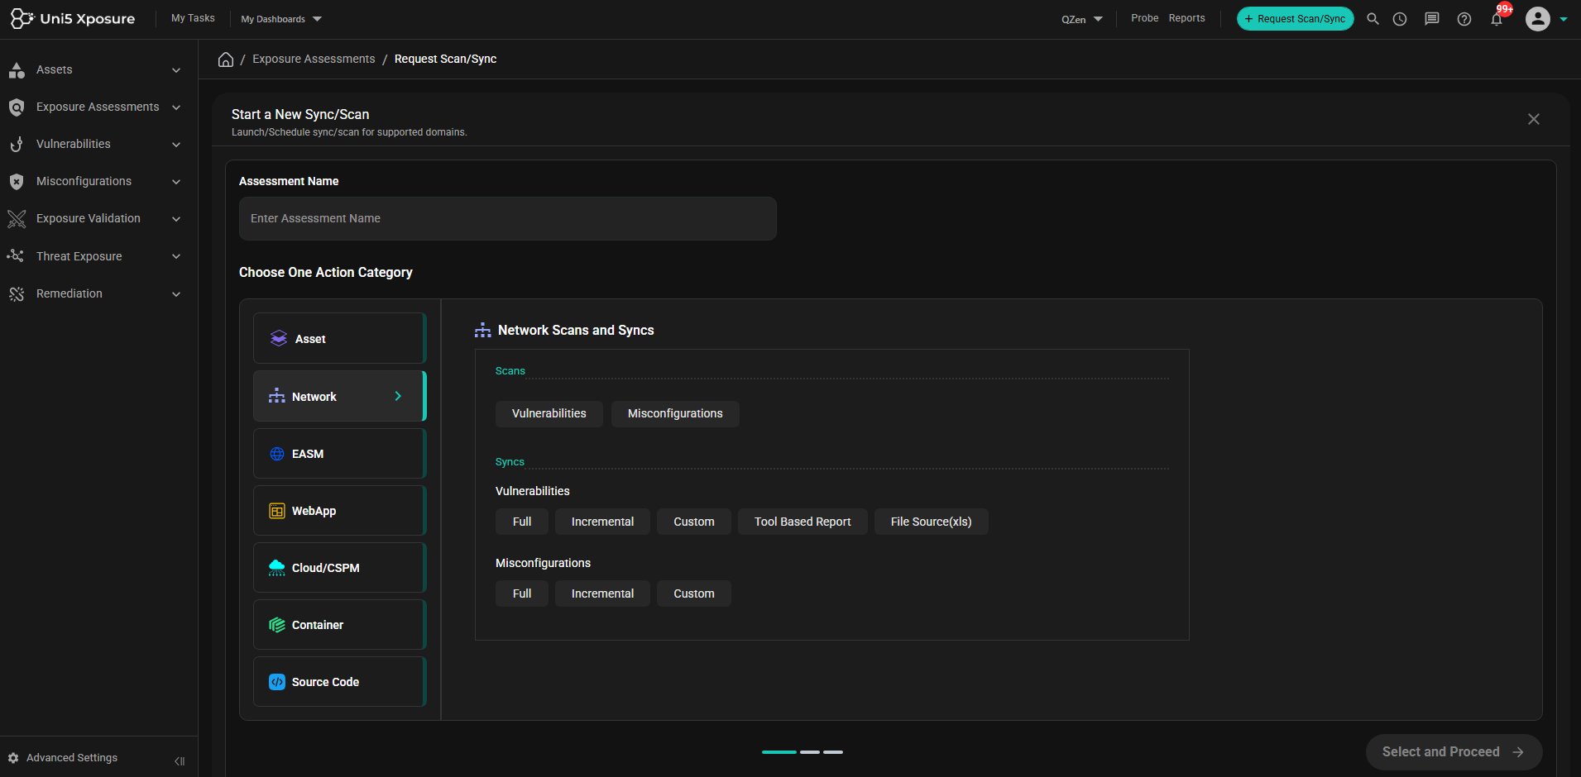Click the Advanced Settings gear icon
1581x777 pixels.
pyautogui.click(x=13, y=758)
